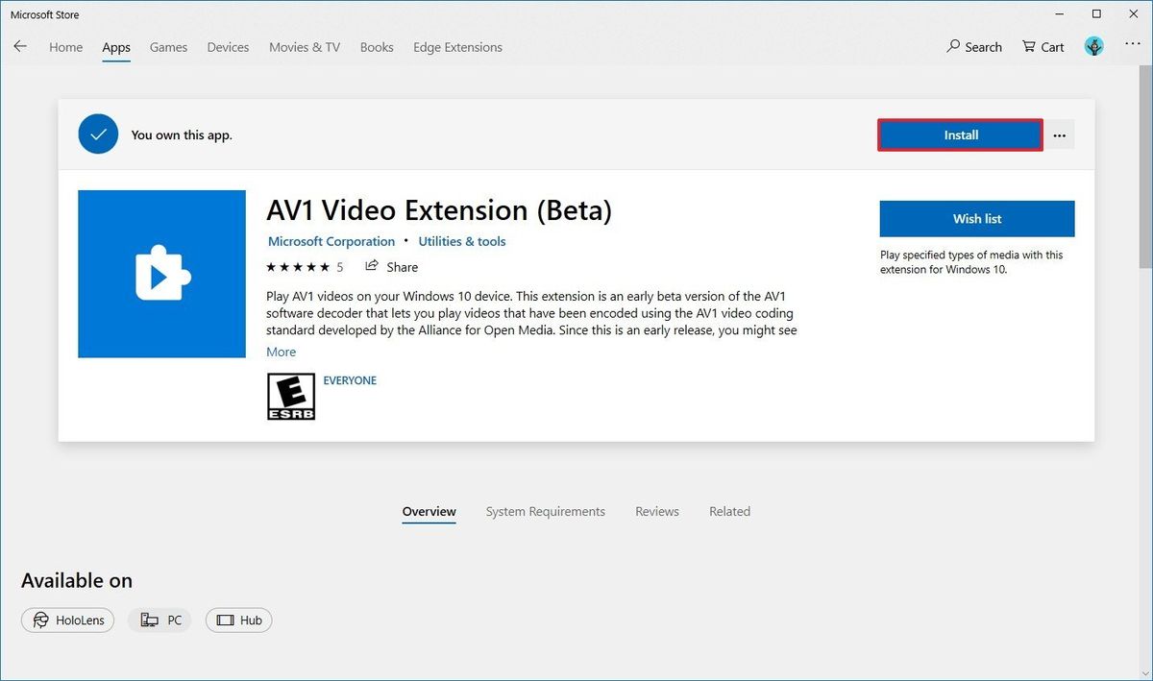Image resolution: width=1153 pixels, height=681 pixels.
Task: Click the Share icon for this app
Action: [x=374, y=266]
